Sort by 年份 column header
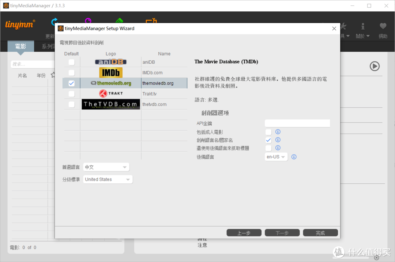 tap(41, 75)
